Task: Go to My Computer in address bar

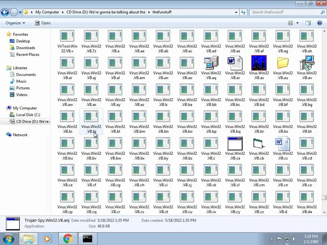Action: [x=47, y=12]
